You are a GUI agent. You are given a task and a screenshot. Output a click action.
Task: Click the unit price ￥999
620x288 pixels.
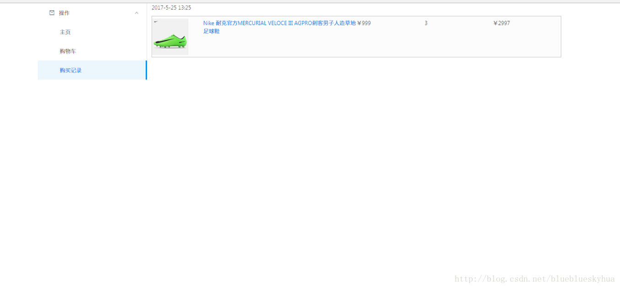point(364,23)
